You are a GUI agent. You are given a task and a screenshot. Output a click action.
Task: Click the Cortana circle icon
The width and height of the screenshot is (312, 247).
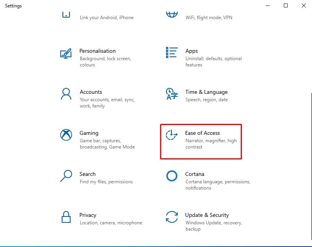click(x=171, y=176)
